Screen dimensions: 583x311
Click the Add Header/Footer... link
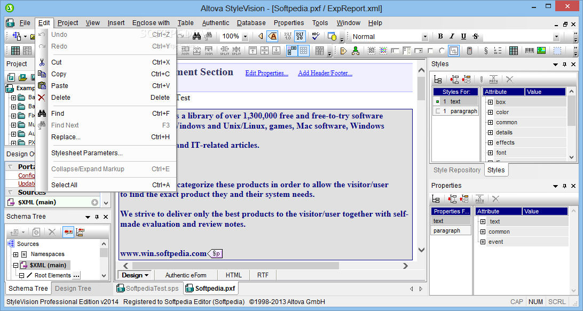pos(325,73)
